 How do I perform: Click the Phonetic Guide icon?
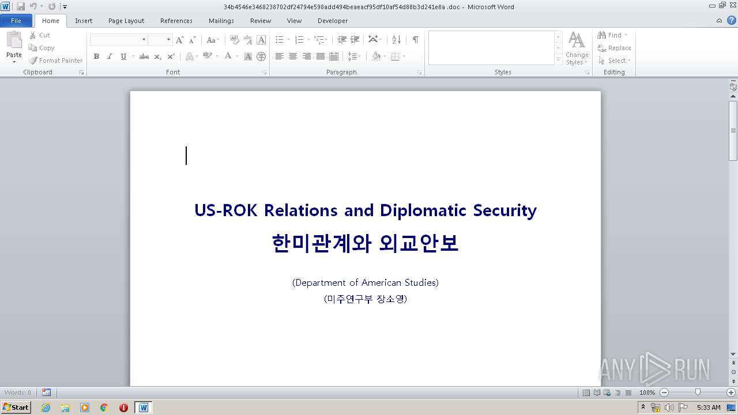[x=248, y=40]
